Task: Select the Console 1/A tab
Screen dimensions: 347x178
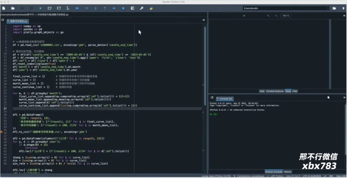Action: [x=224, y=99]
